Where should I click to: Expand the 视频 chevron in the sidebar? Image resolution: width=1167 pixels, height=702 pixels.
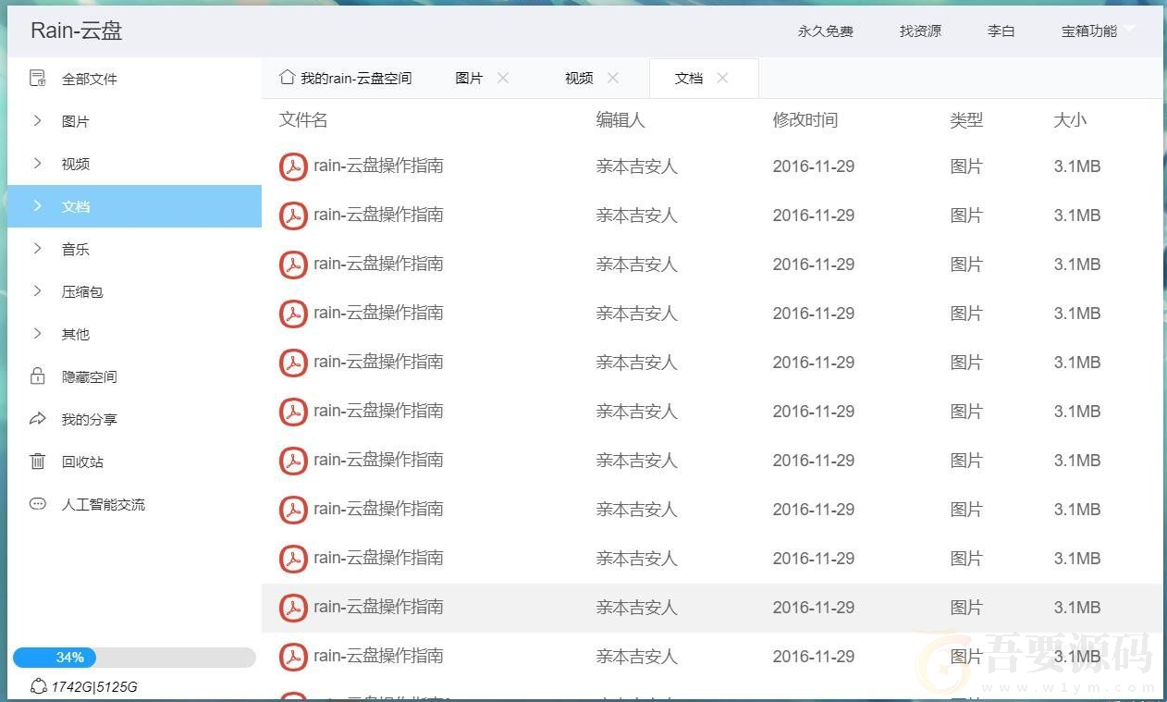pos(38,163)
